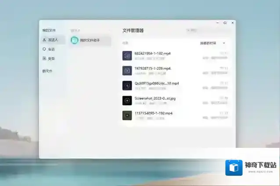The height and width of the screenshot is (186, 280).
Task: Click thumbnail of 1157154090-1-192.mp4
Action: pos(127,115)
